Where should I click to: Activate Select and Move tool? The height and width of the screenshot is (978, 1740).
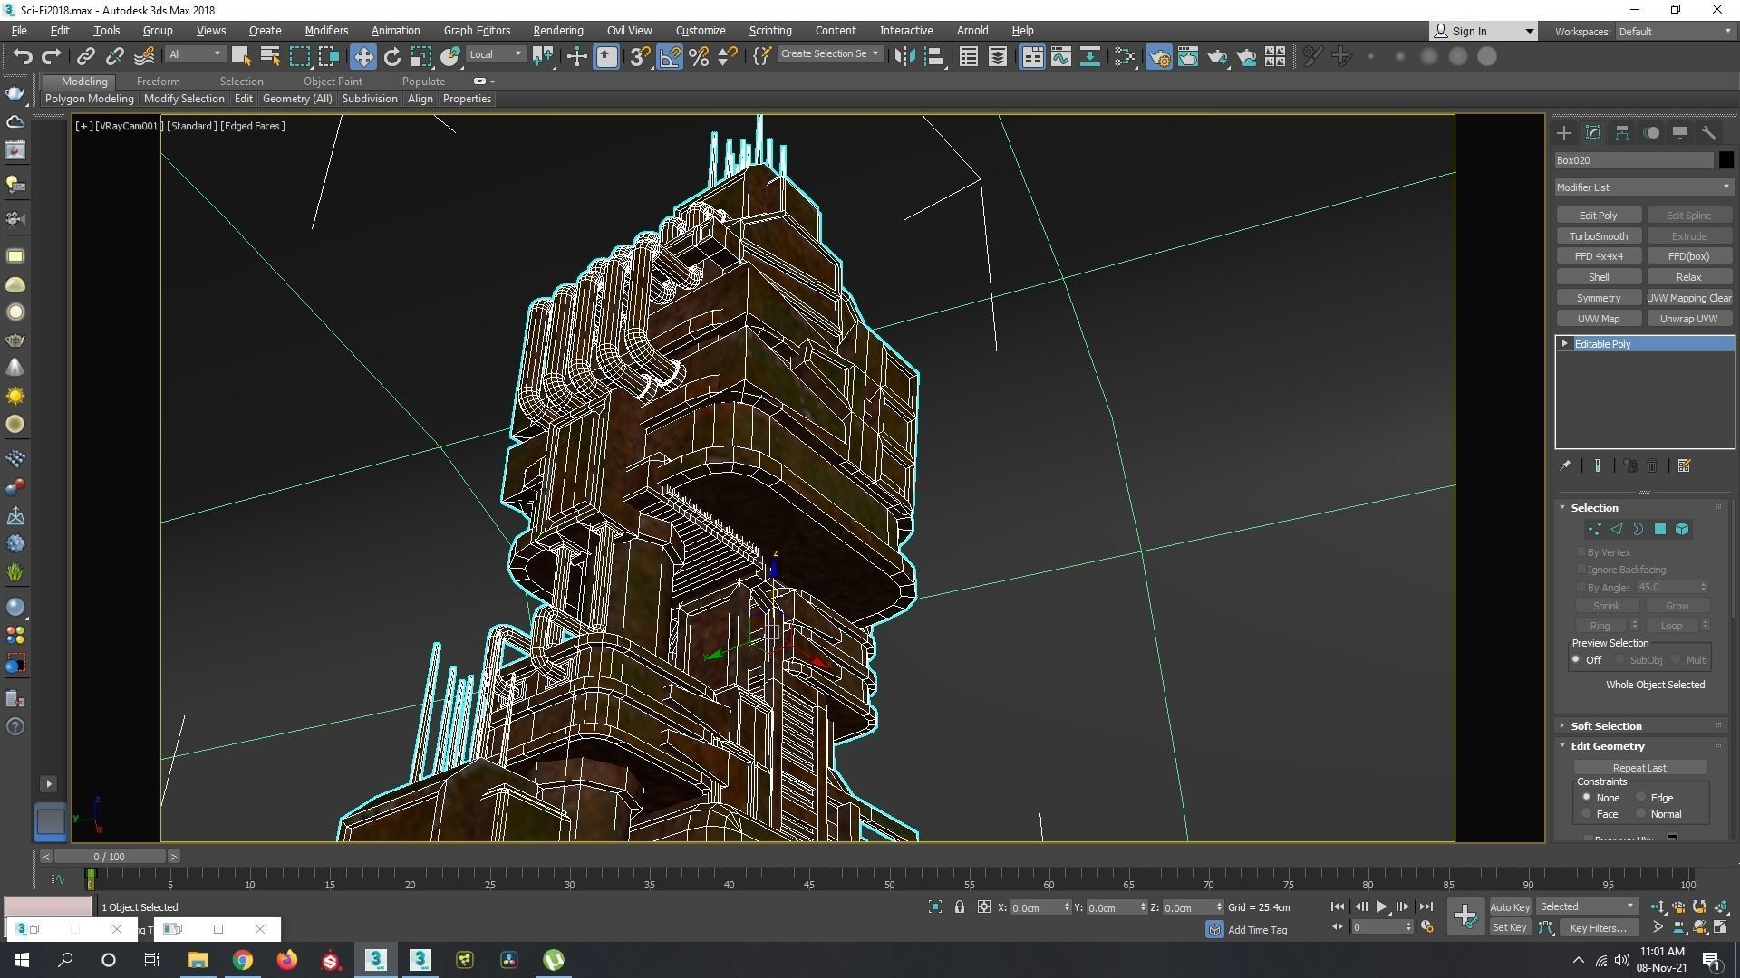pyautogui.click(x=362, y=56)
